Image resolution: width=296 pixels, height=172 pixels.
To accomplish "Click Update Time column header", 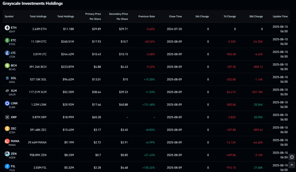I will click(x=280, y=16).
